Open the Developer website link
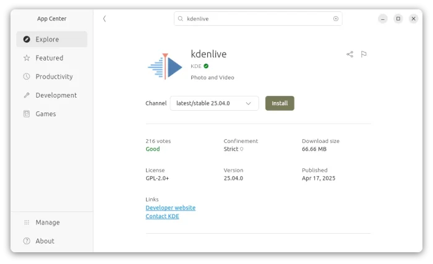433x264 pixels. pyautogui.click(x=170, y=208)
